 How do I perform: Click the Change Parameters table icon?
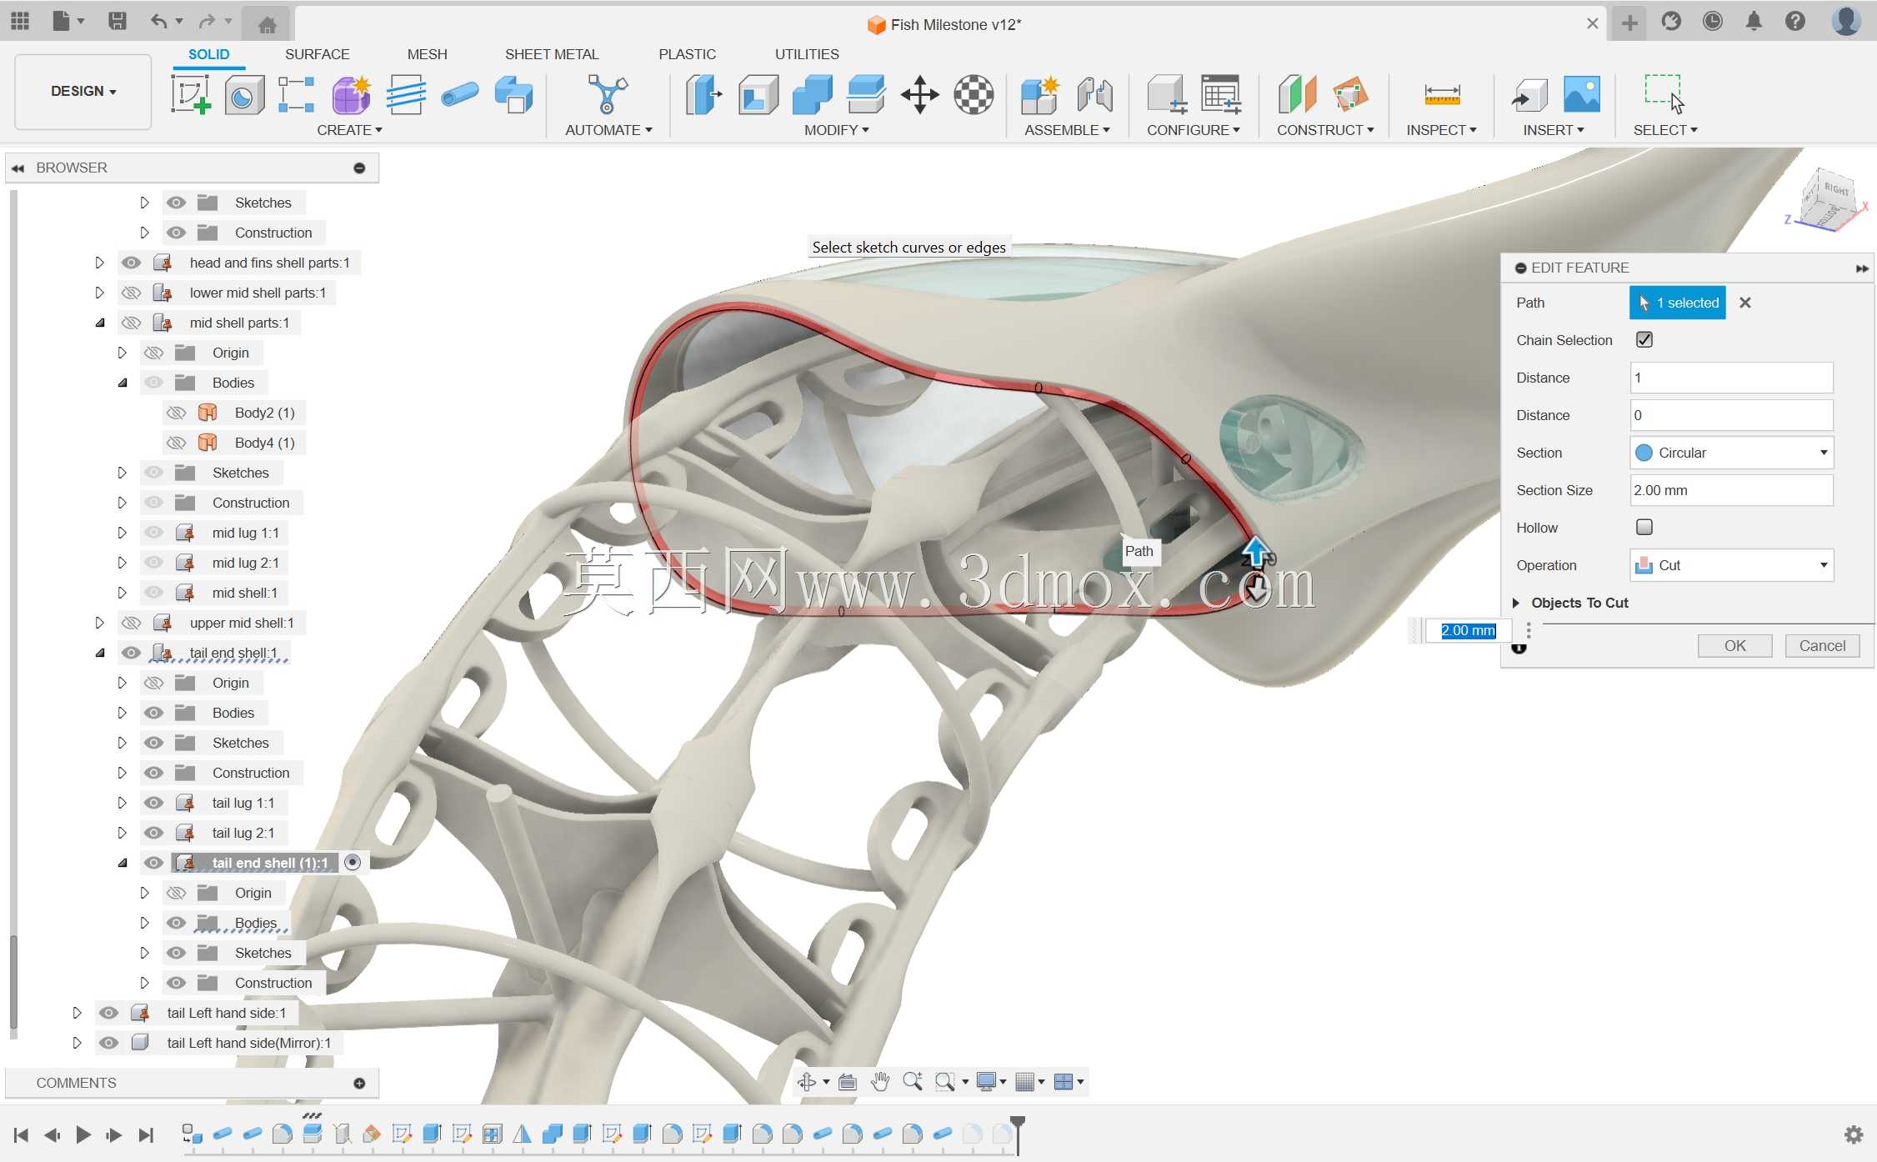[x=1221, y=94]
